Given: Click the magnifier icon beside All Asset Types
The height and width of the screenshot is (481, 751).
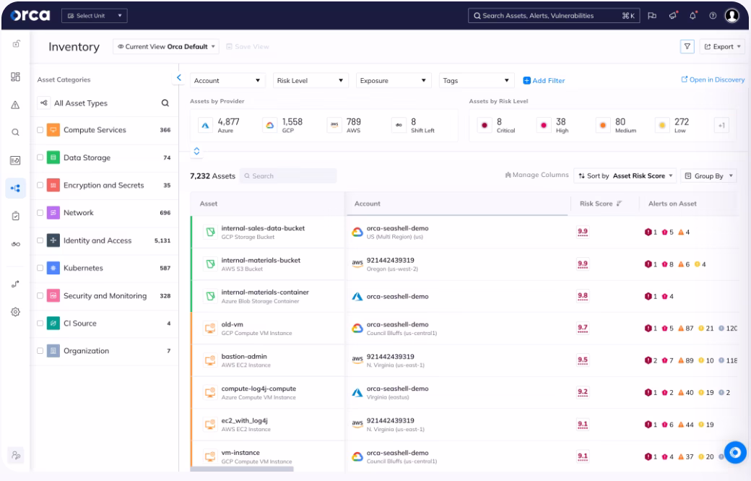Looking at the screenshot, I should [x=165, y=103].
